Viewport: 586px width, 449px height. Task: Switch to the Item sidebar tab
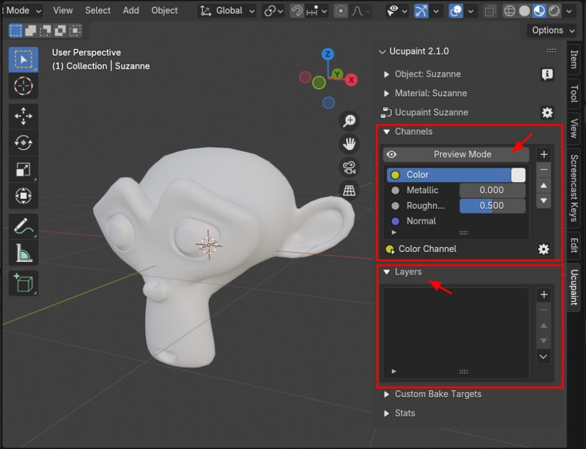pyautogui.click(x=573, y=59)
